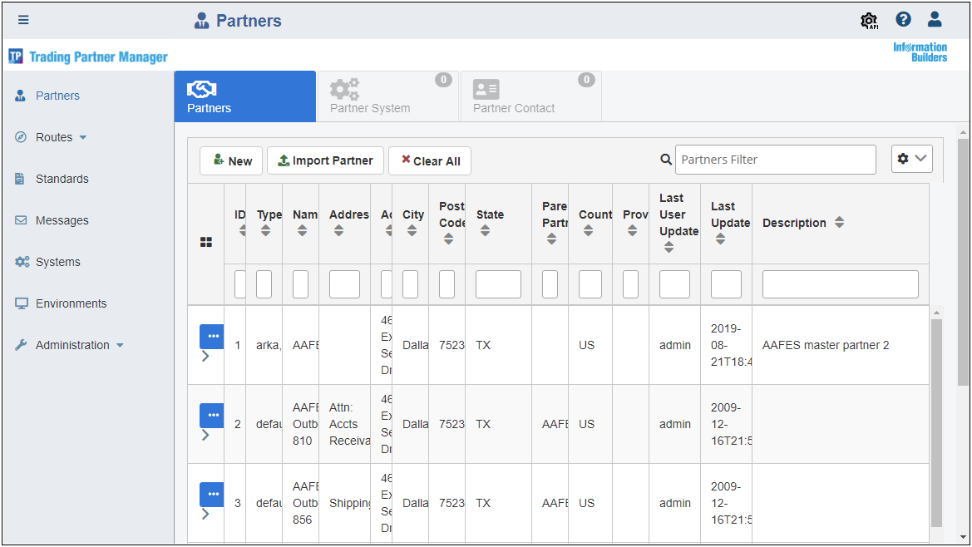Screen dimensions: 972x547
Task: Sort by the Name column
Action: 302,231
